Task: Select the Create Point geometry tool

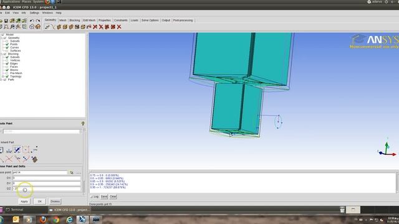Action: click(47, 27)
